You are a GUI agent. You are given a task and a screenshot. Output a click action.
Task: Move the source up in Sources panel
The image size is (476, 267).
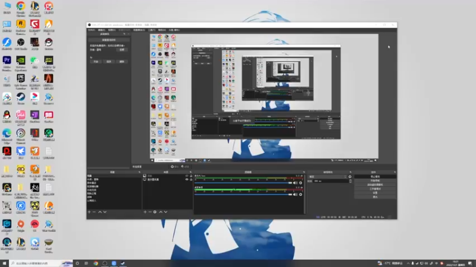click(x=161, y=212)
